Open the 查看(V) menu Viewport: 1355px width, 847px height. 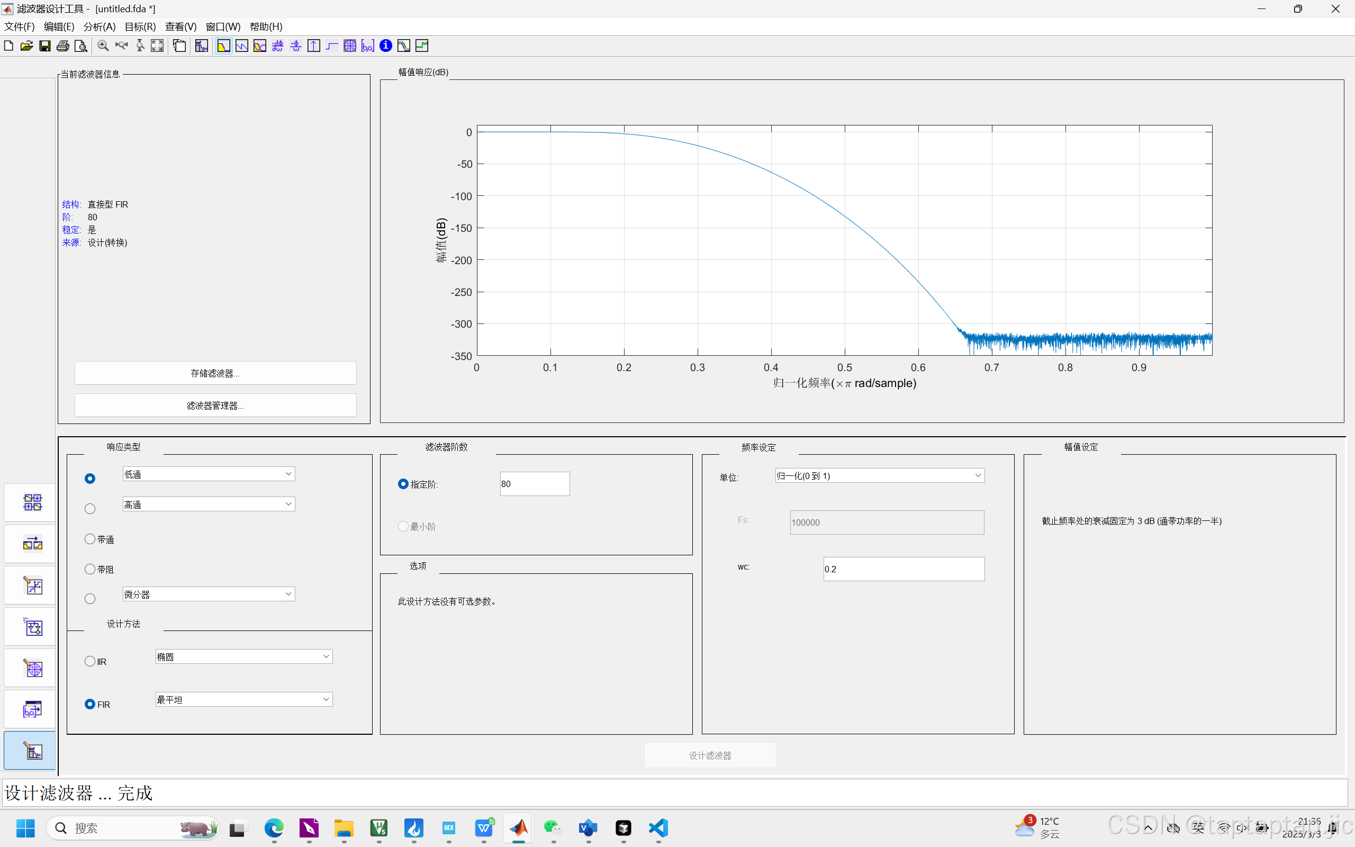[x=180, y=27]
